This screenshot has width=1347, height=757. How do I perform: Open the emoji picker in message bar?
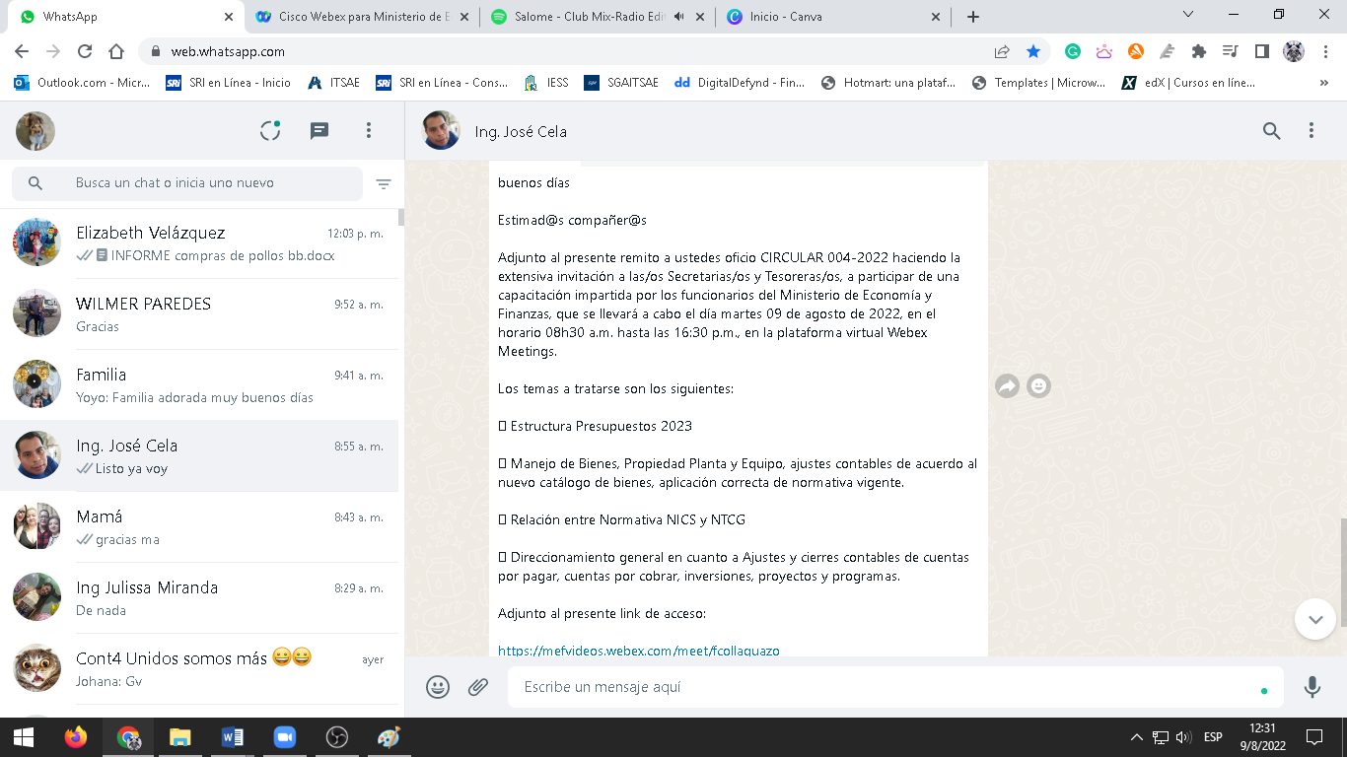[x=438, y=687]
